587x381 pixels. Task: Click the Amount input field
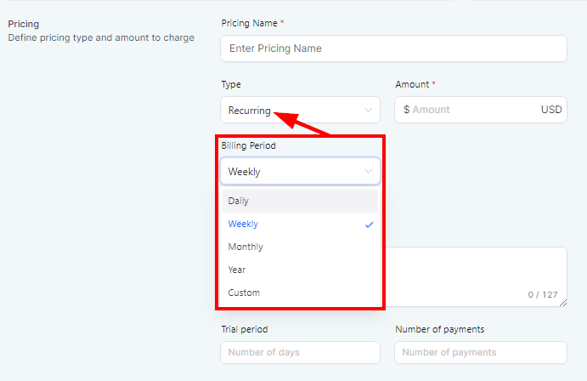point(471,110)
